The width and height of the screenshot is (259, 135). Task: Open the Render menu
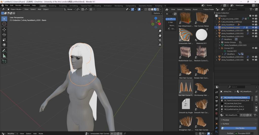click(x=18, y=5)
